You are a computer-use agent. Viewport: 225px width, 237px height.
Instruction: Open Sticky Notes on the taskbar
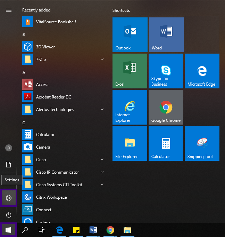[76, 230]
